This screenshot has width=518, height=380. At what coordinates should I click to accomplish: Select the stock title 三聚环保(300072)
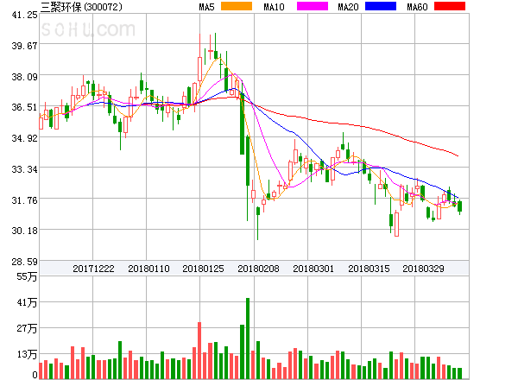[81, 7]
